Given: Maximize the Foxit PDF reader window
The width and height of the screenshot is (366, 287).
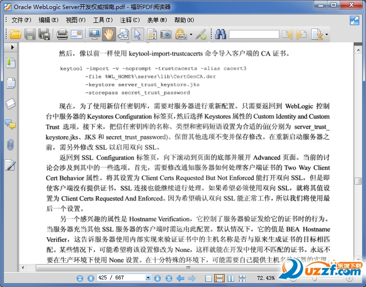Looking at the screenshot, I should click(334, 5).
